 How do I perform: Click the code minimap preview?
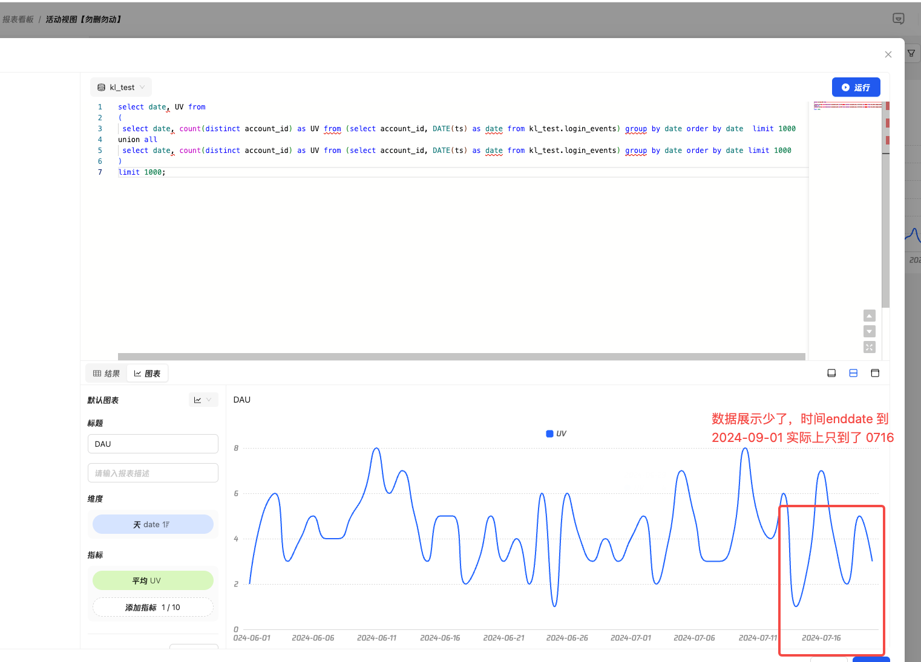point(847,106)
